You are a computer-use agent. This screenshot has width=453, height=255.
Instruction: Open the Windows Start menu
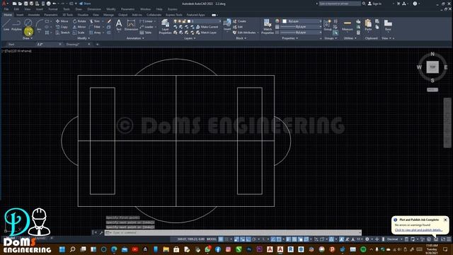[x=62, y=249]
